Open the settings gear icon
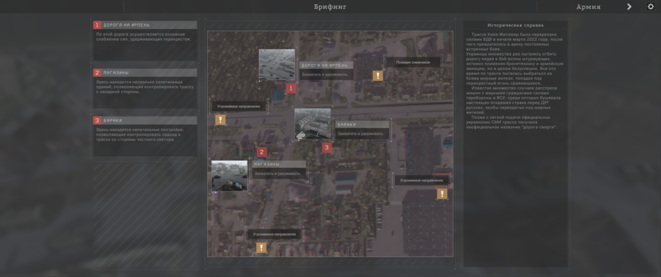The height and width of the screenshot is (277, 661). 650,7
